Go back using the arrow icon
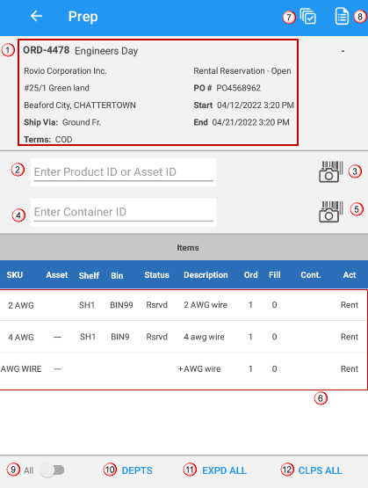This screenshot has height=488, width=368. 36,16
